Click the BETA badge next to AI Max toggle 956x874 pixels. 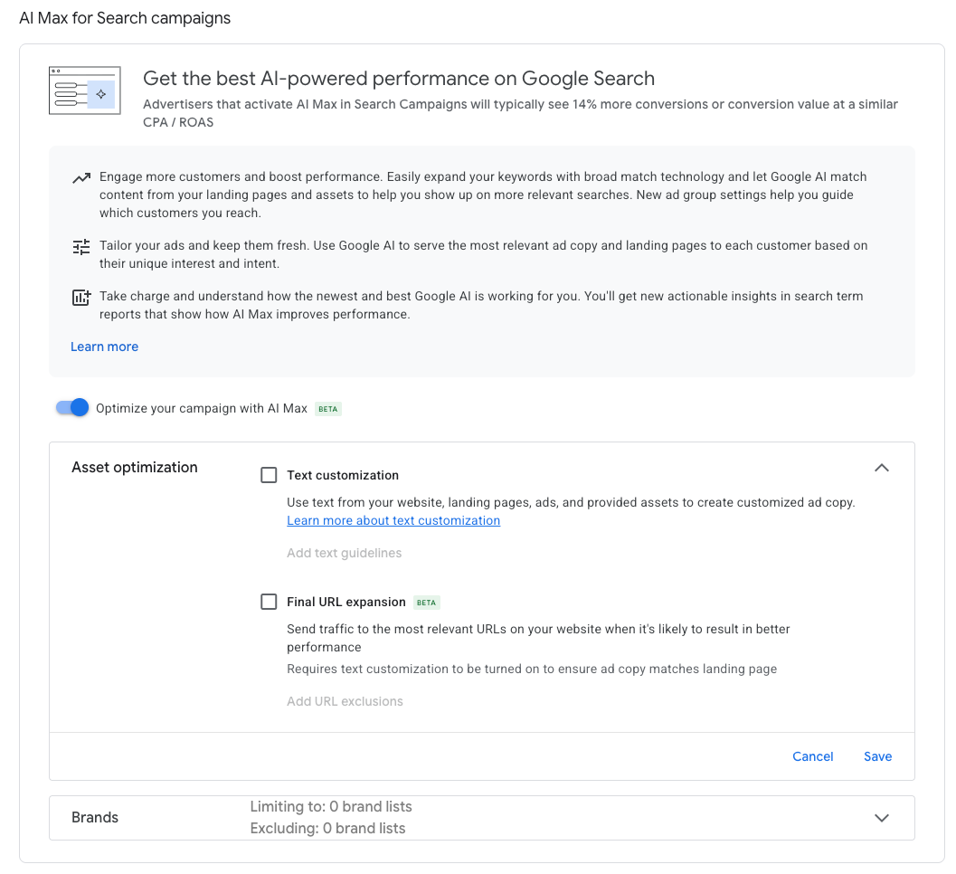click(327, 408)
